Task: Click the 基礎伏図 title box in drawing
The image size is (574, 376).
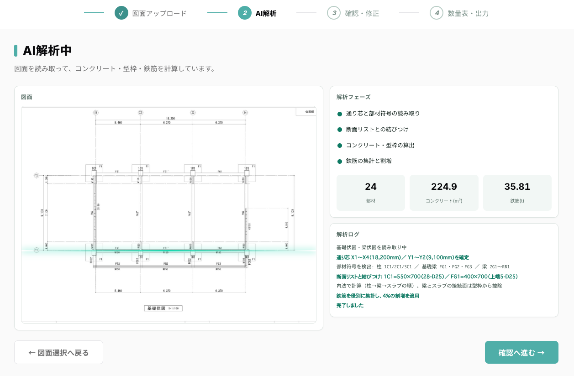Action: click(163, 308)
